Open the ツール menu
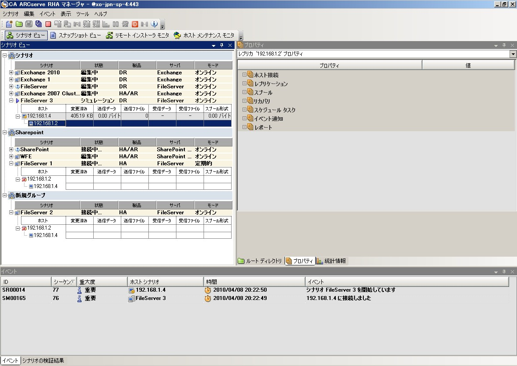 coord(82,14)
